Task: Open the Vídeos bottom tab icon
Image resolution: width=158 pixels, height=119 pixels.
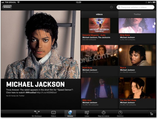Action: [53, 113]
